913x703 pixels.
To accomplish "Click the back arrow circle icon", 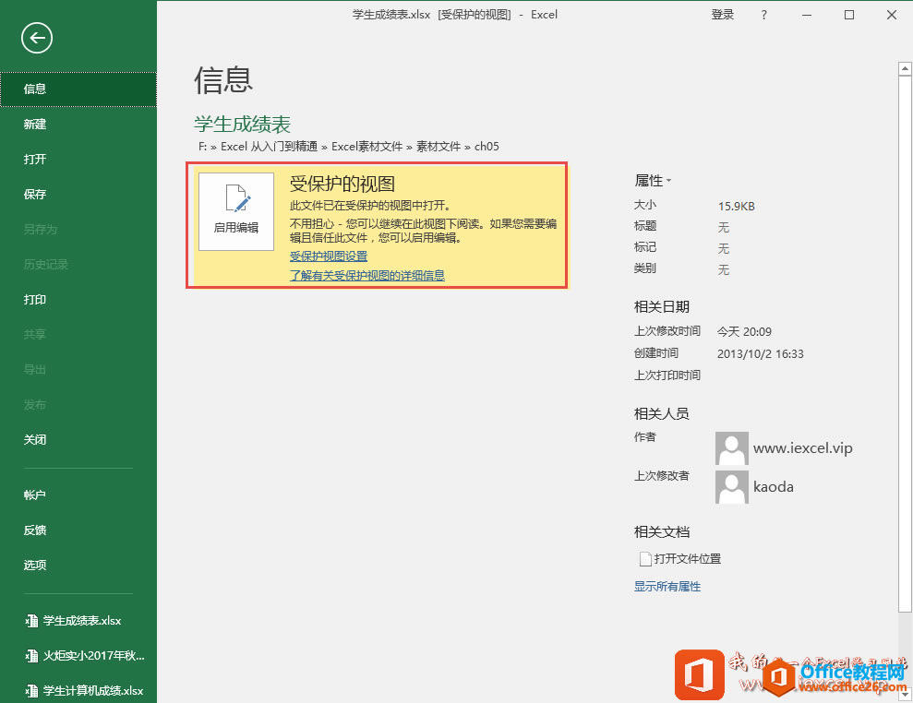I will coord(37,38).
